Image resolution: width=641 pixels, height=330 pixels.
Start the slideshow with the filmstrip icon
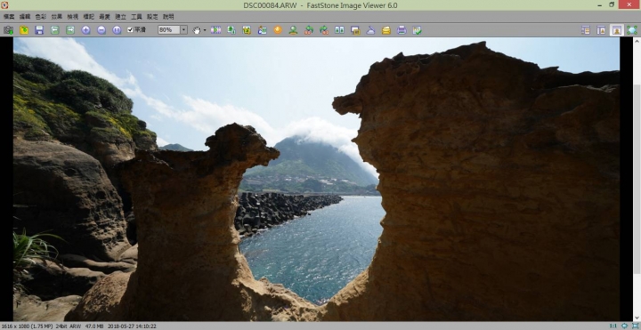click(215, 30)
